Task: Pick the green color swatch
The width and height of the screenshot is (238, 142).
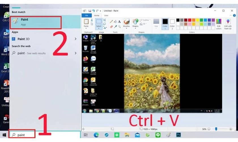Action: pos(201,20)
